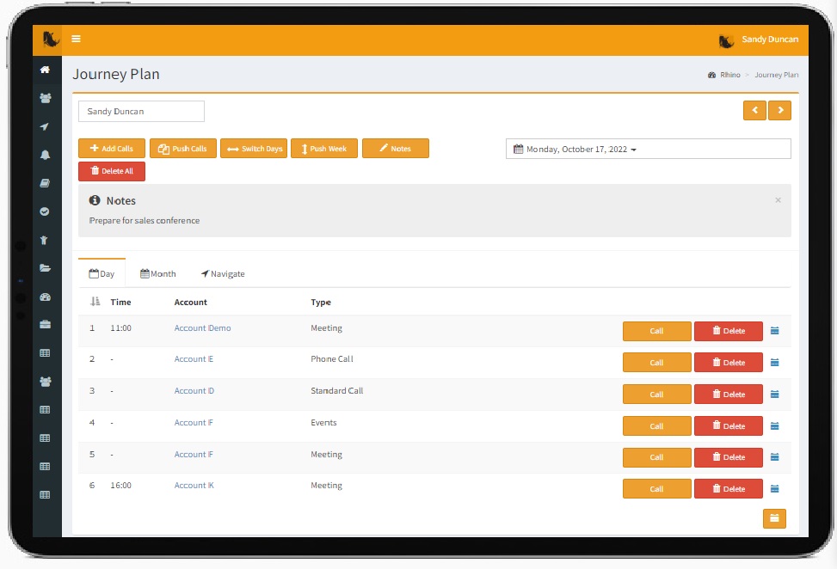The image size is (837, 569).
Task: Click the Rhino logo in the top-left corner
Action: (x=50, y=39)
